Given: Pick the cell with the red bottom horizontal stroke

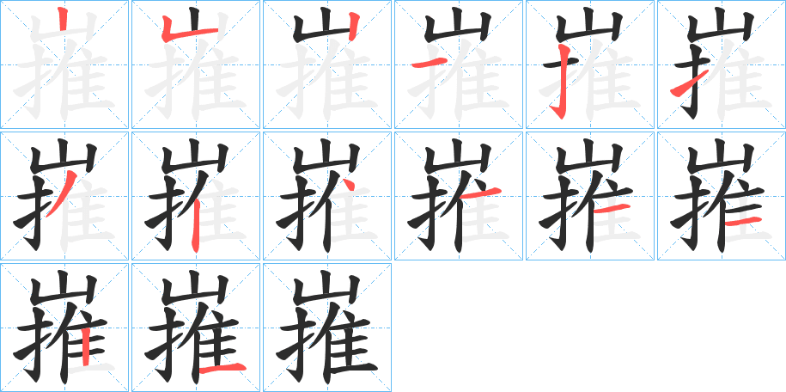Looking at the screenshot, I should pyautogui.click(x=196, y=328).
